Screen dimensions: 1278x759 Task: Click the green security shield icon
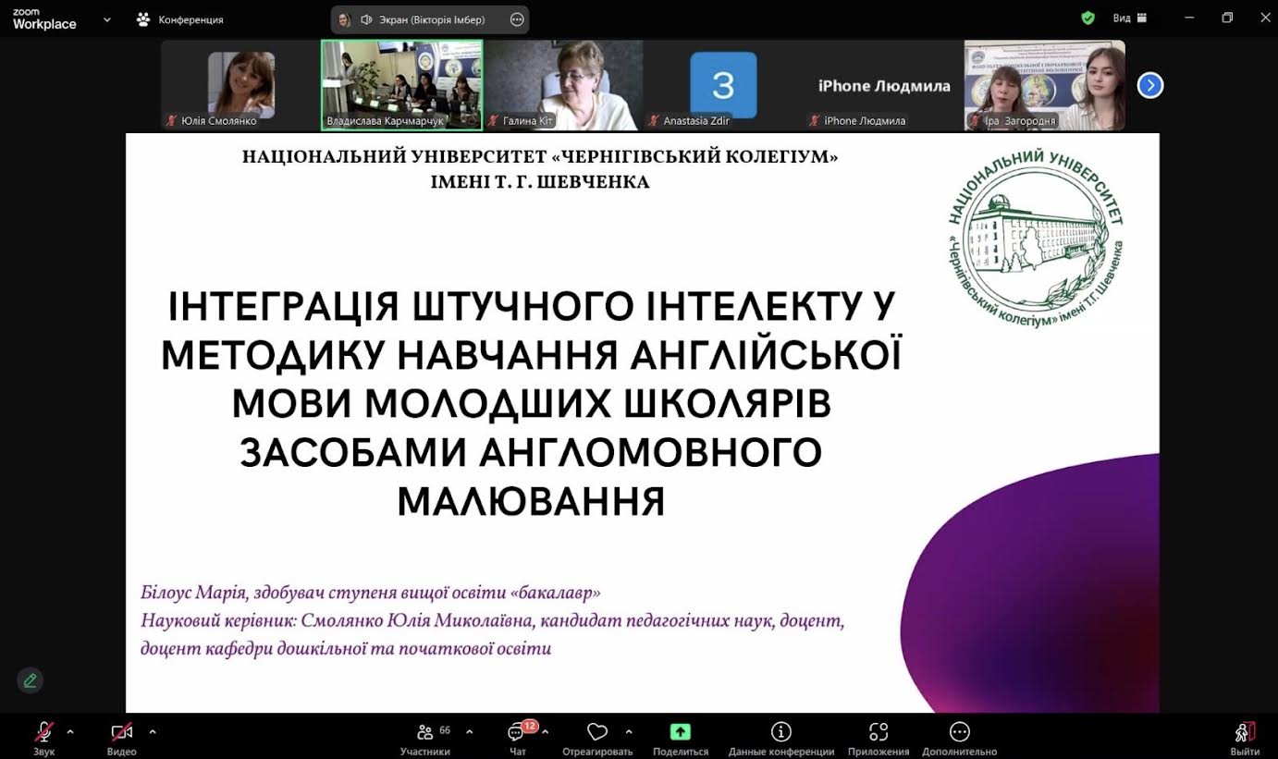click(1088, 18)
